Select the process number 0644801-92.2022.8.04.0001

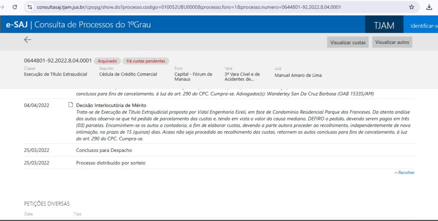(x=58, y=61)
